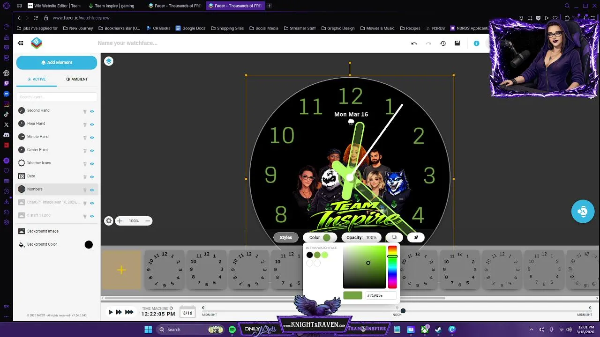Toggle visibility of ChatGPT Image layer
Image resolution: width=600 pixels, height=337 pixels.
[92, 203]
